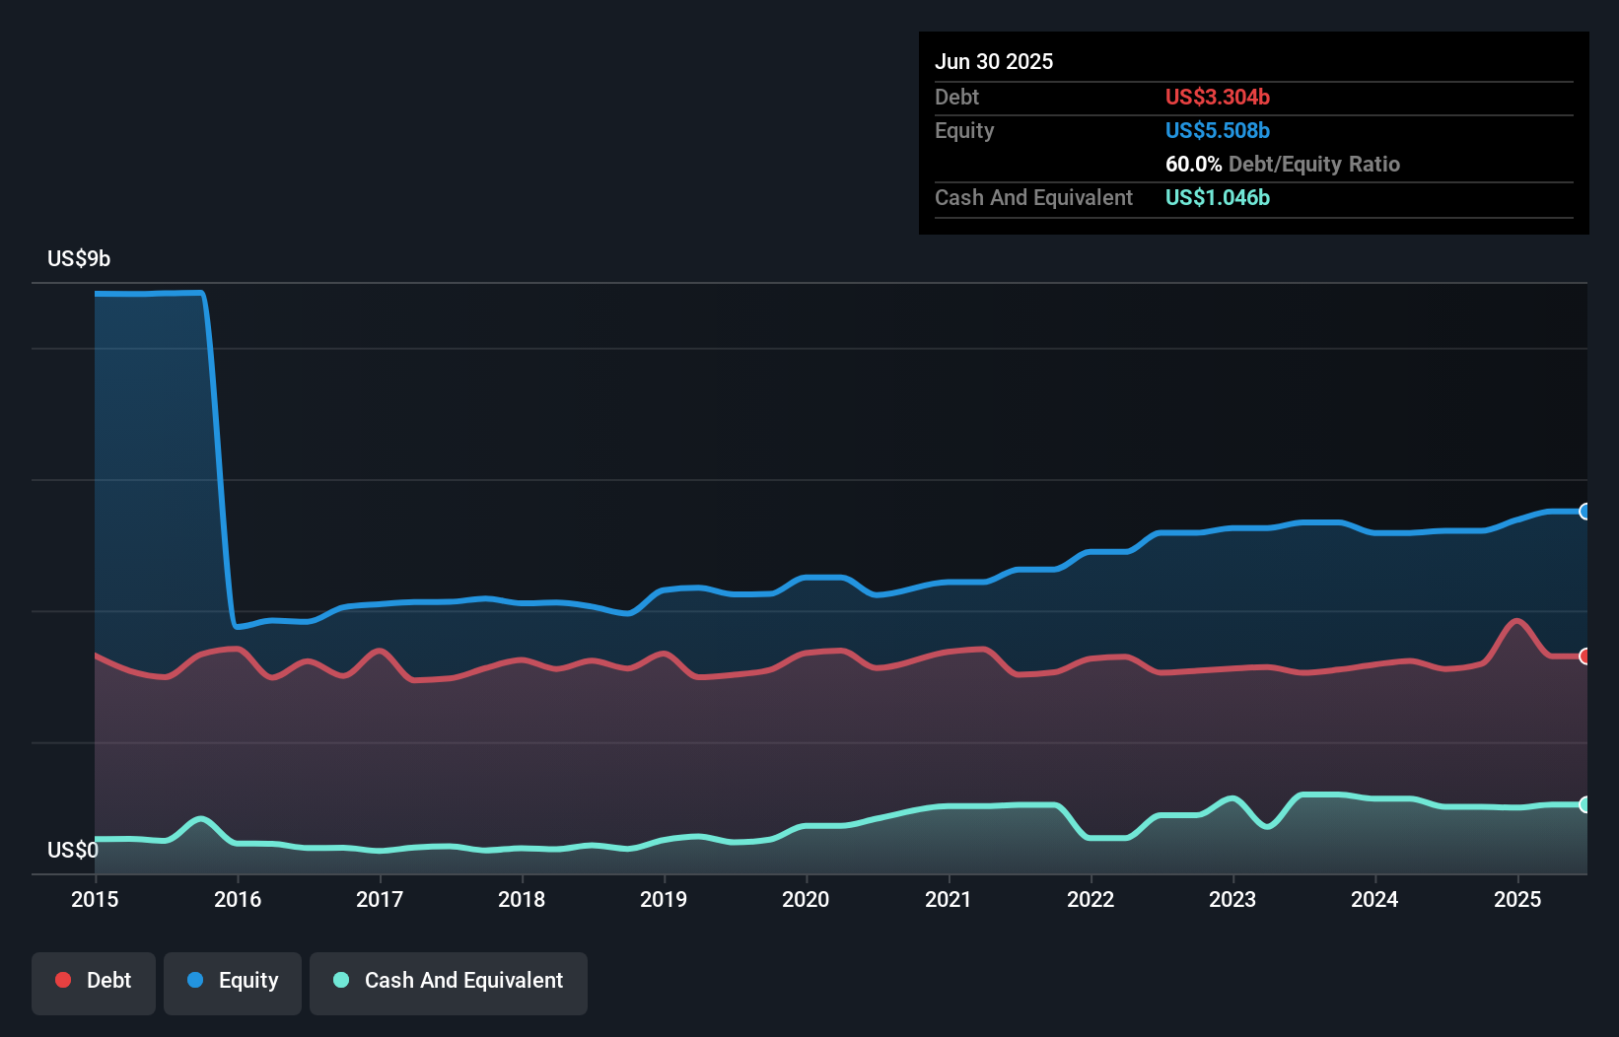This screenshot has width=1619, height=1037.
Task: Click the US$3.304b Debt value in tooltip
Action: [x=1217, y=97]
